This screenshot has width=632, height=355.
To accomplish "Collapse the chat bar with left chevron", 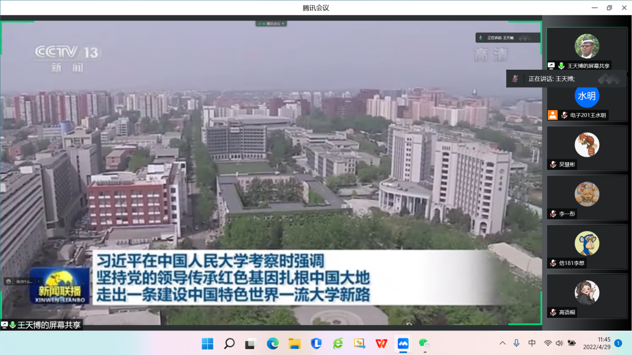I will 39,281.
